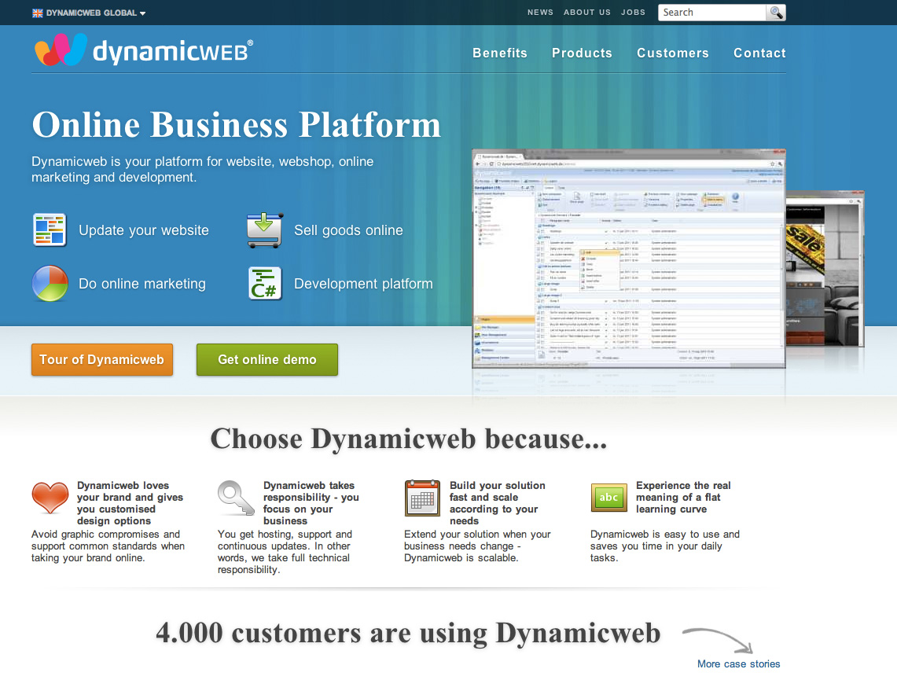The height and width of the screenshot is (680, 897).
Task: Open Update your website link
Action: (144, 230)
